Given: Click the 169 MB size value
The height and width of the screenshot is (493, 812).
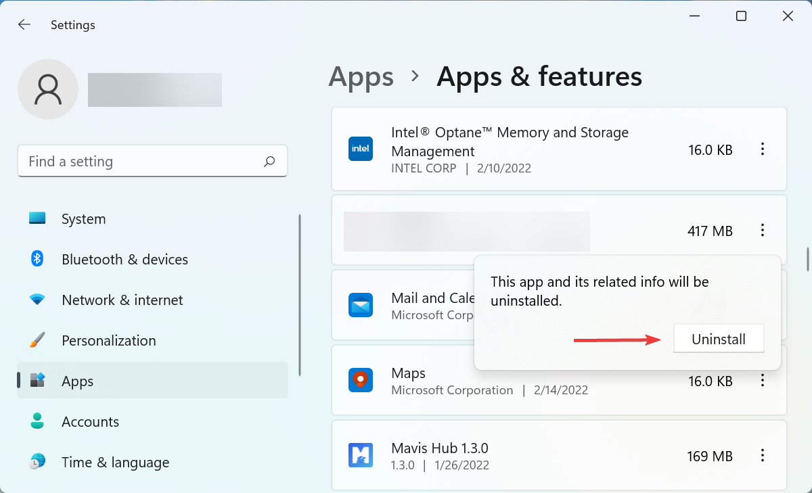Looking at the screenshot, I should point(710,456).
